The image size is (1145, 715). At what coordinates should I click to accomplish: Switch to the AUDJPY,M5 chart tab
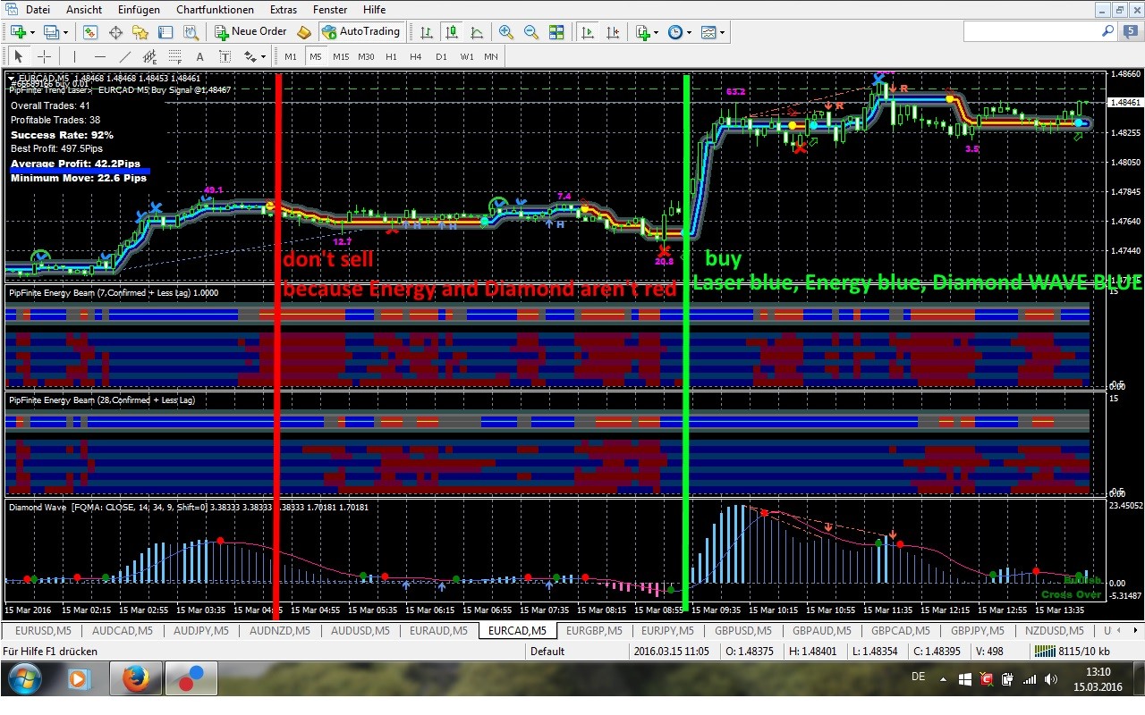[x=201, y=631]
